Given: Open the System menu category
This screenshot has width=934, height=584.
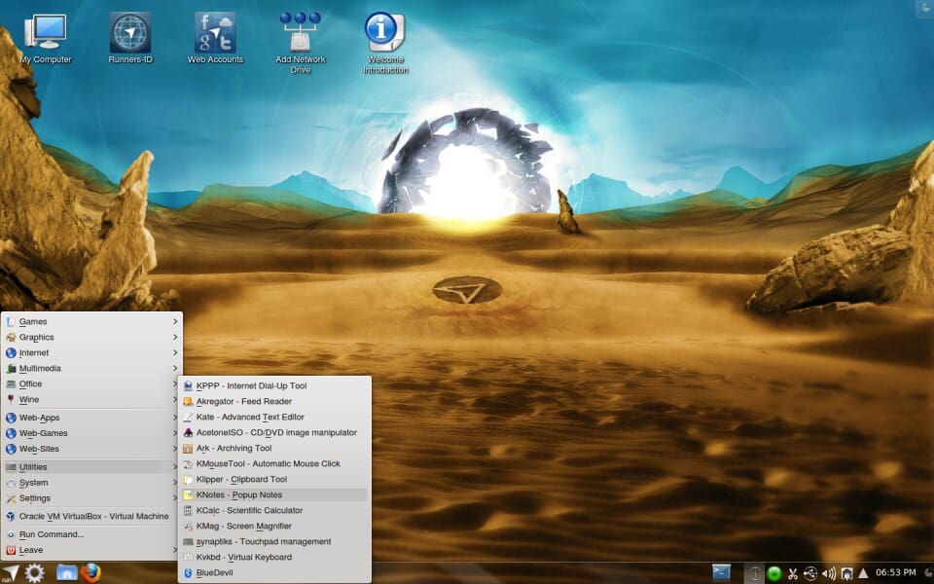Looking at the screenshot, I should [x=91, y=483].
